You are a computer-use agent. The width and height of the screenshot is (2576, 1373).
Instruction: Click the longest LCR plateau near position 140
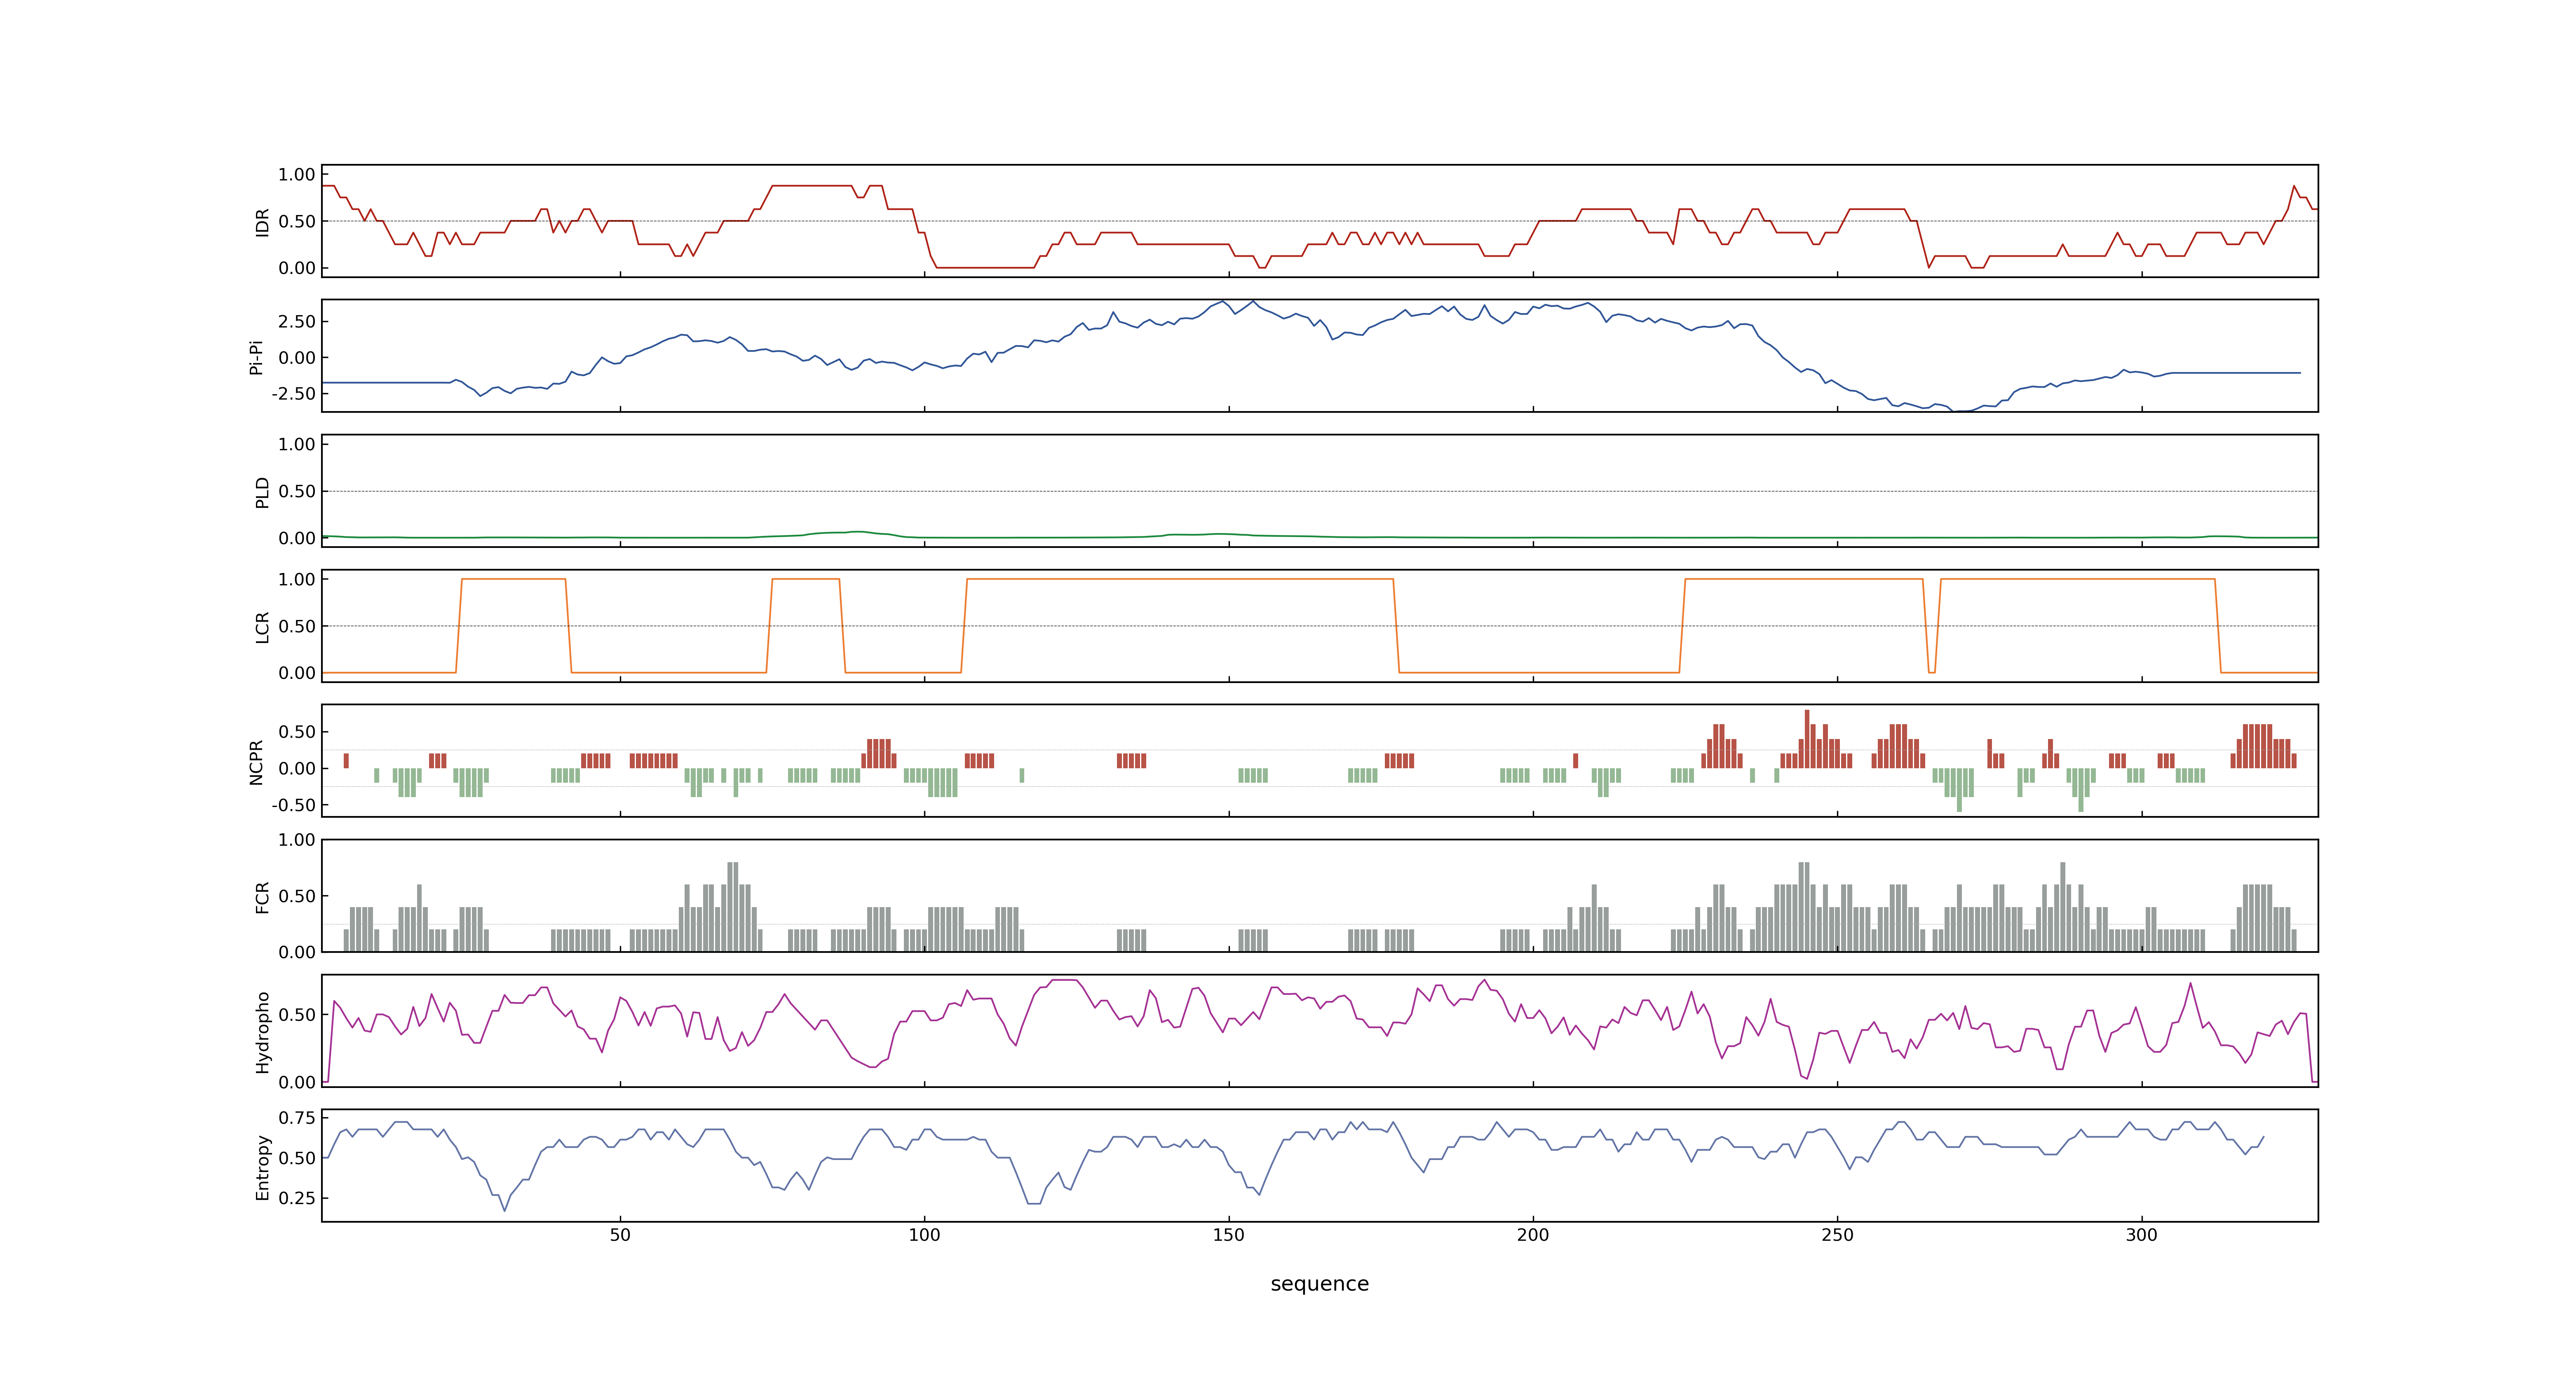point(1180,579)
